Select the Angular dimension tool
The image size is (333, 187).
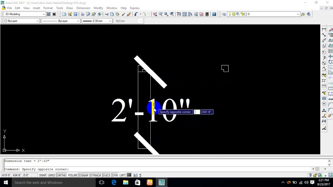pyautogui.click(x=324, y=69)
